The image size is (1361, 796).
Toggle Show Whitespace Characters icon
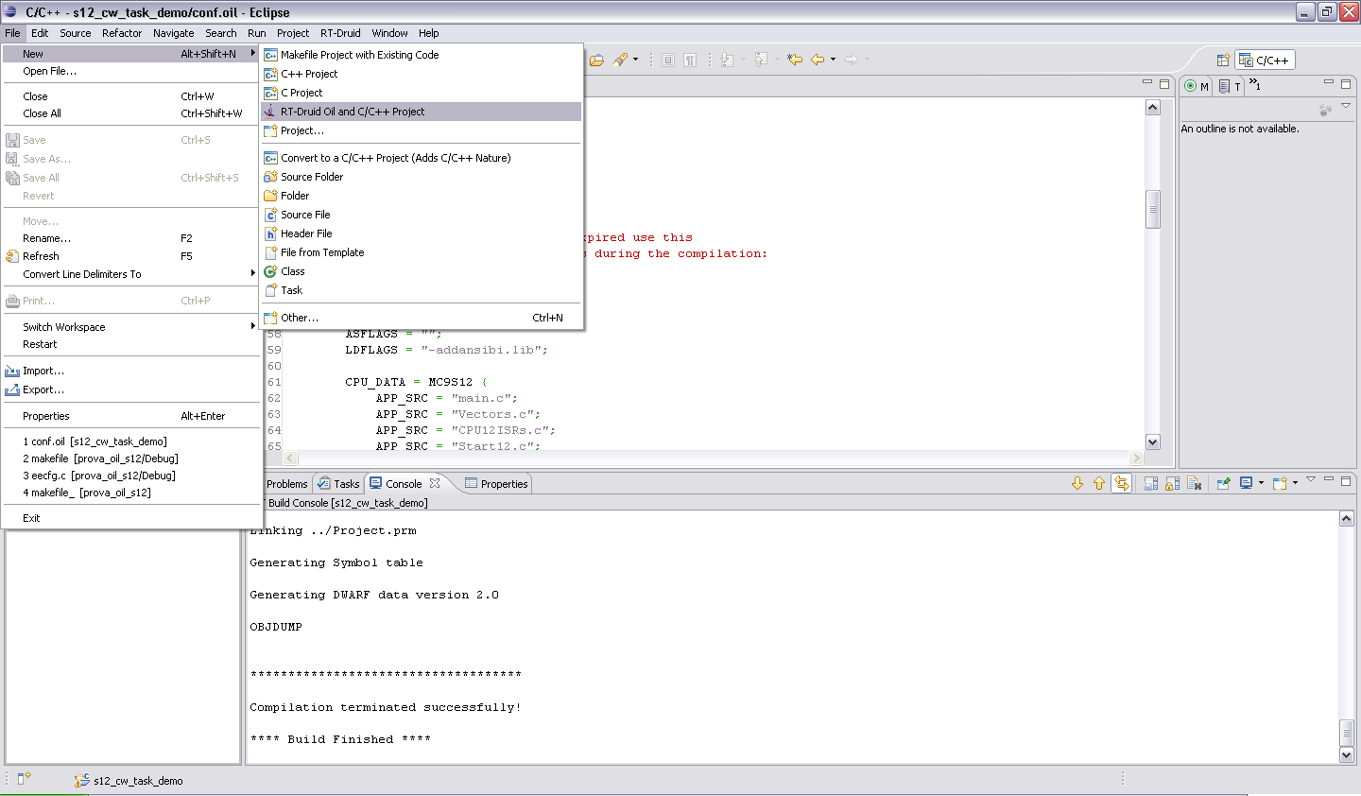(x=690, y=60)
